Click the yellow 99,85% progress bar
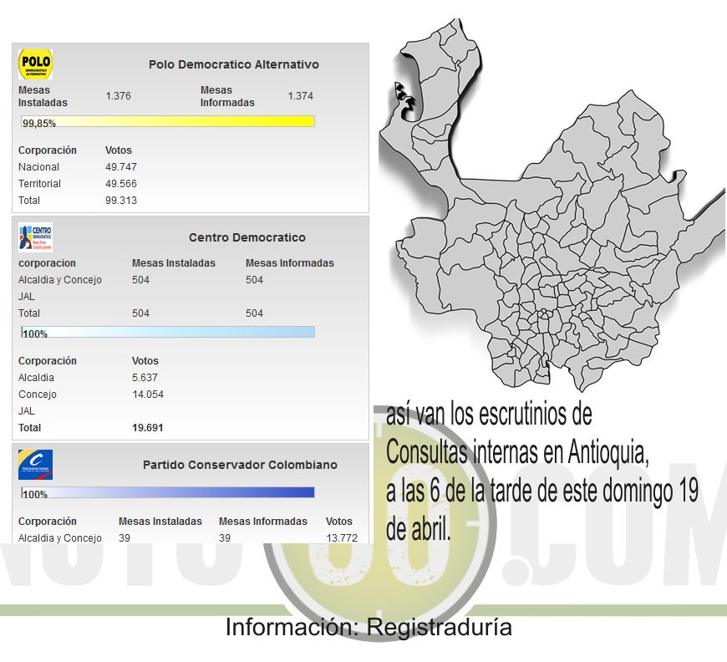Image resolution: width=727 pixels, height=662 pixels. (x=168, y=122)
